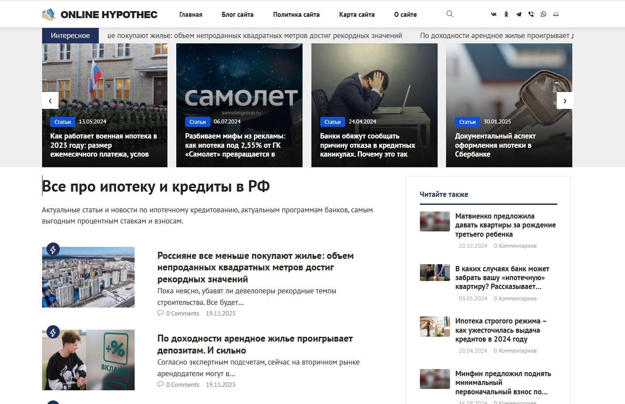
Task: Open the О сайте menu item
Action: pos(405,15)
